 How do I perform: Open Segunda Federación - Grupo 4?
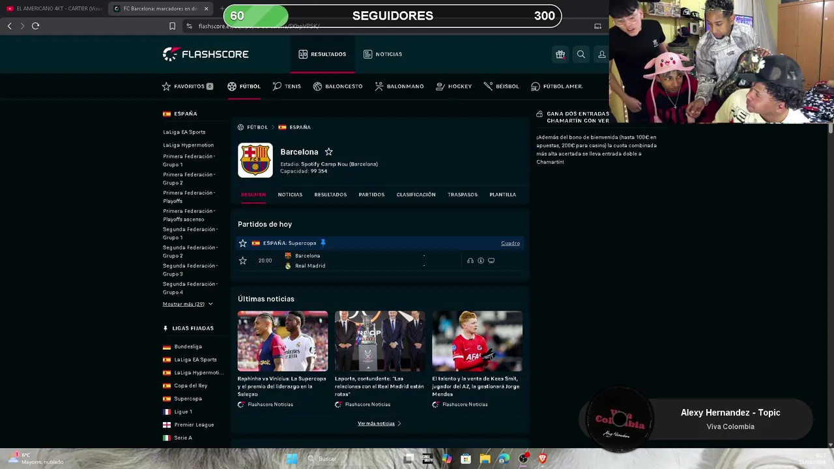pyautogui.click(x=190, y=288)
